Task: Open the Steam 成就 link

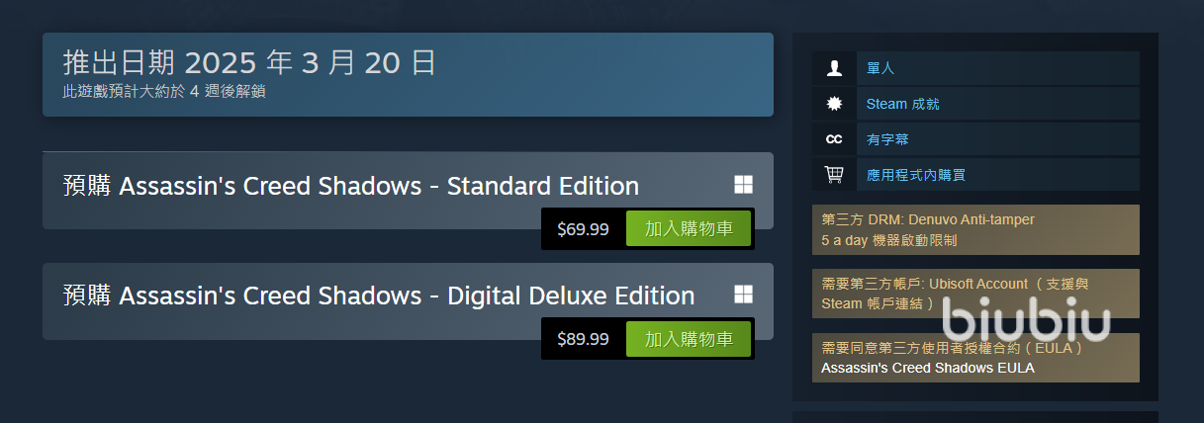Action: (x=902, y=104)
